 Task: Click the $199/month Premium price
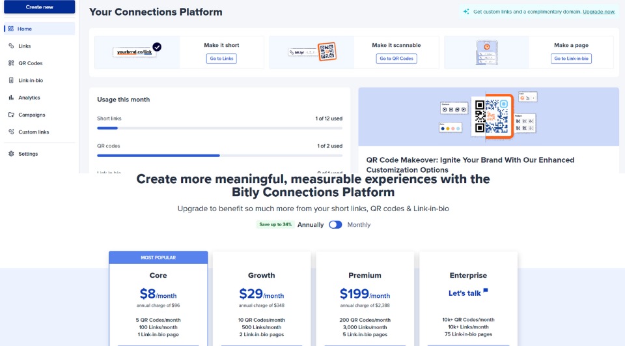tap(365, 294)
